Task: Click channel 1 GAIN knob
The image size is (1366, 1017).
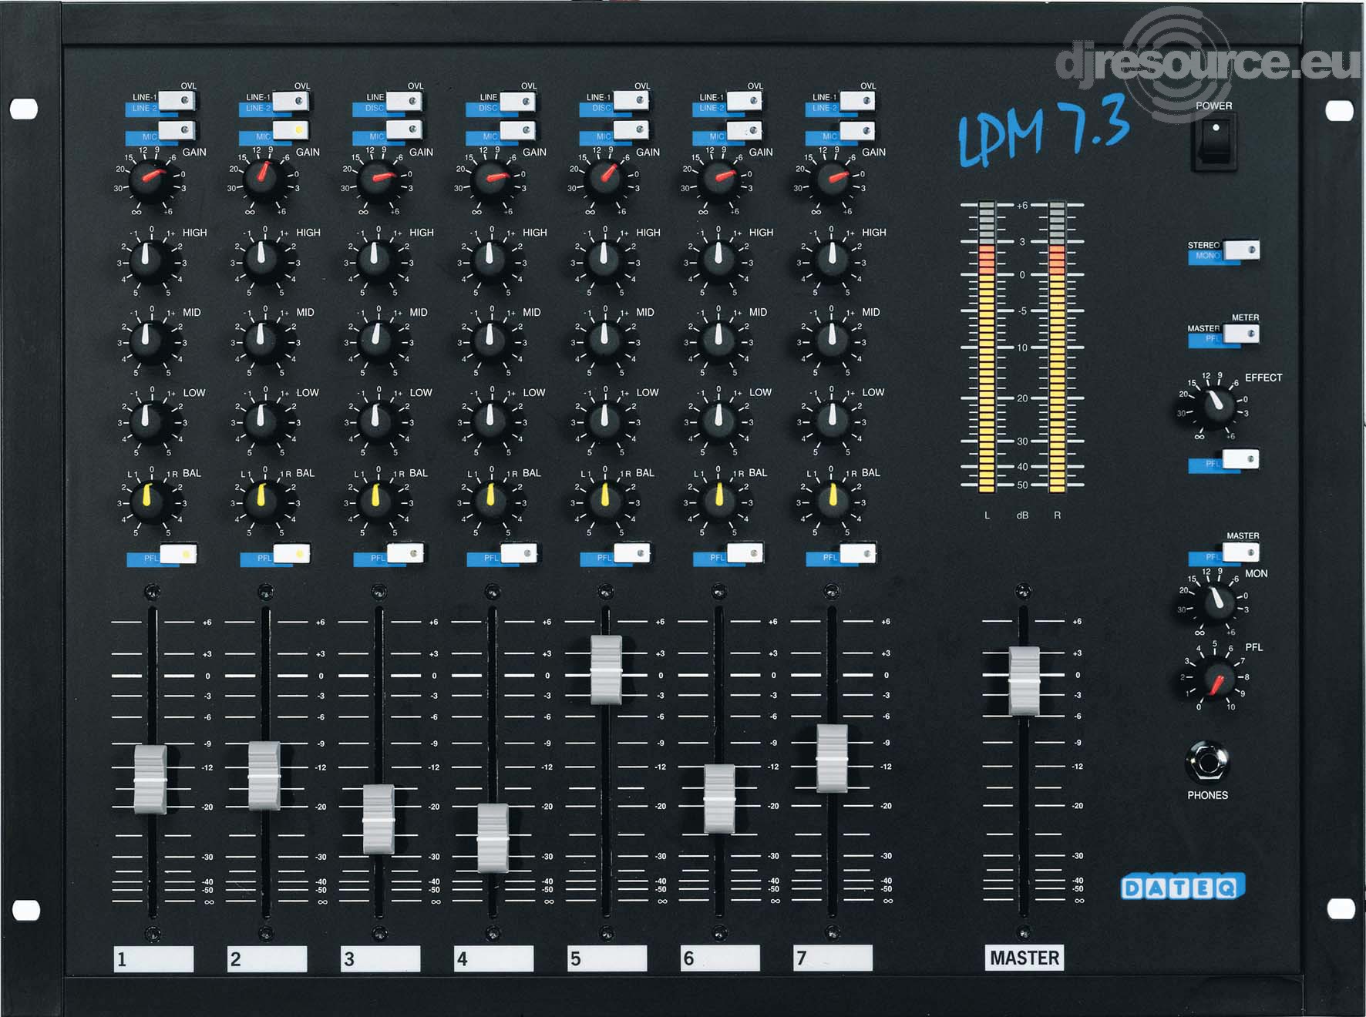Action: tap(150, 180)
